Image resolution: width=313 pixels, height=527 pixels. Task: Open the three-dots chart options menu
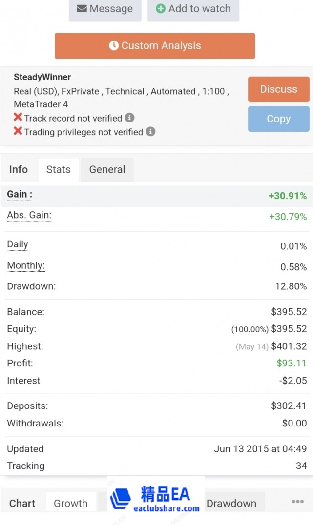[x=297, y=502]
